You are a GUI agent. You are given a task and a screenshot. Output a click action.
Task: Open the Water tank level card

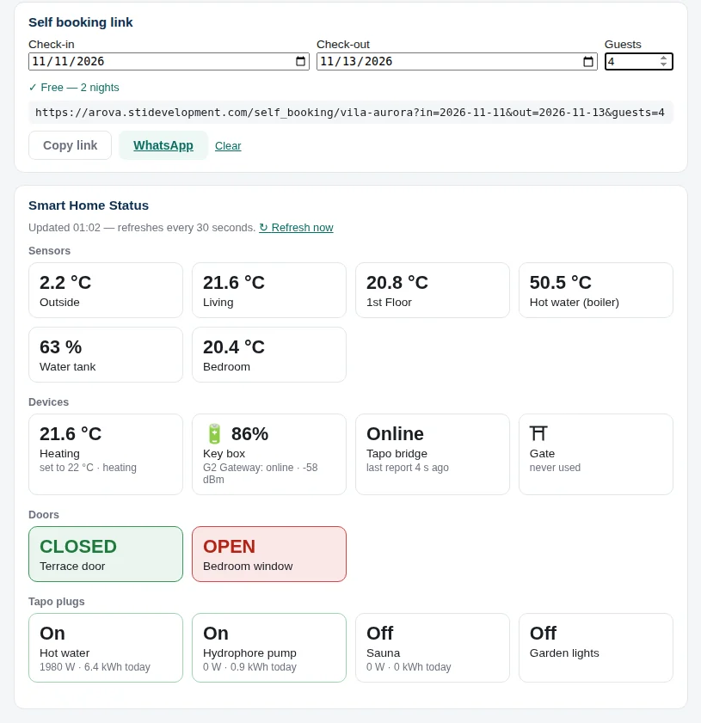[x=106, y=354]
